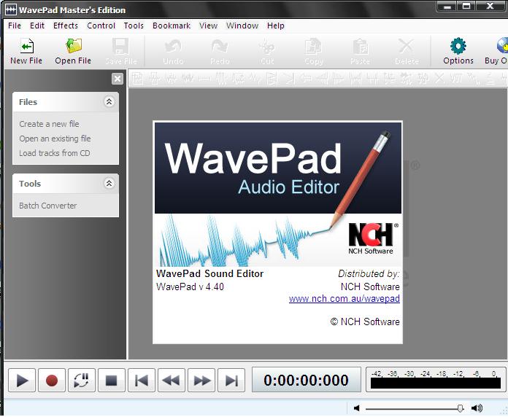508x417 pixels.
Task: Open the Control menu
Action: [101, 26]
